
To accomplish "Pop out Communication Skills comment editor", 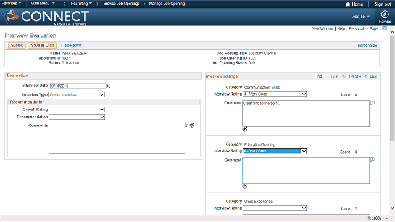I will click(372, 102).
